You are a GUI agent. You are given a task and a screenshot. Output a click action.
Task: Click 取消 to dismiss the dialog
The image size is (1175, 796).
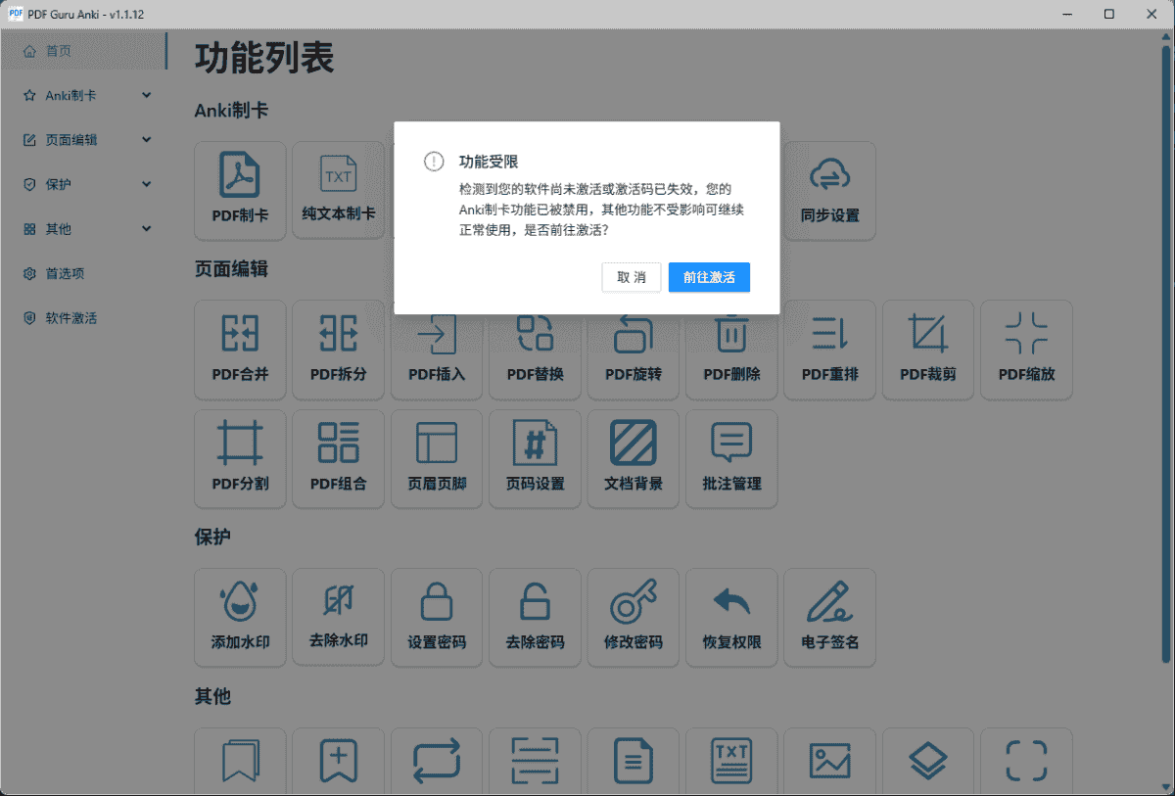(632, 277)
